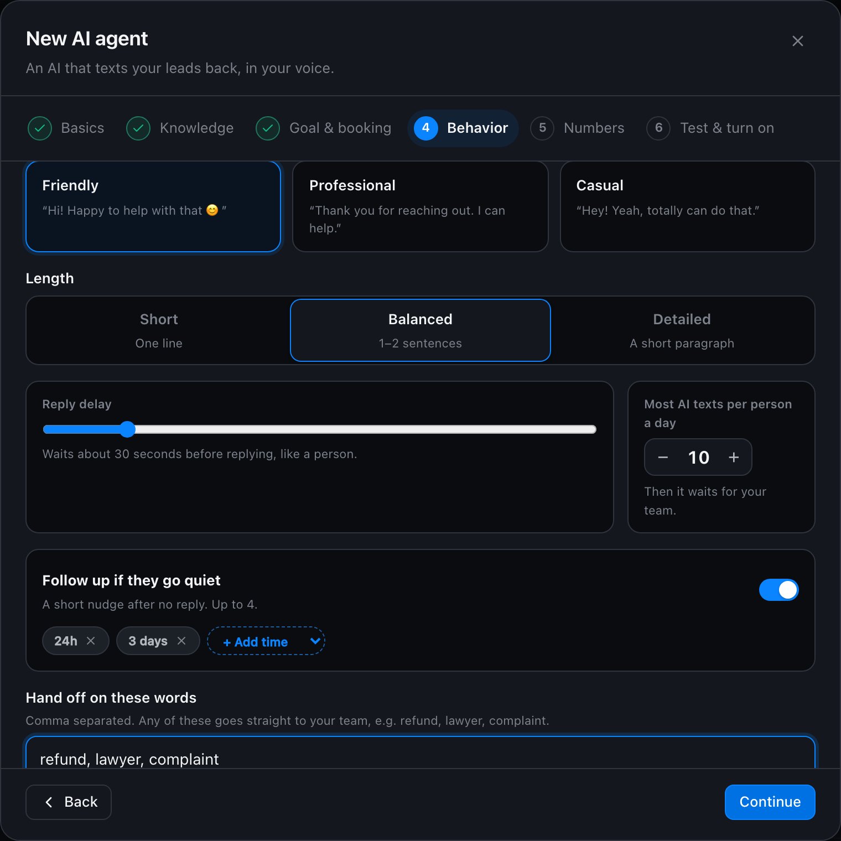Image resolution: width=841 pixels, height=841 pixels.
Task: Click the 'A short nudge after no reply' text
Action: click(150, 605)
